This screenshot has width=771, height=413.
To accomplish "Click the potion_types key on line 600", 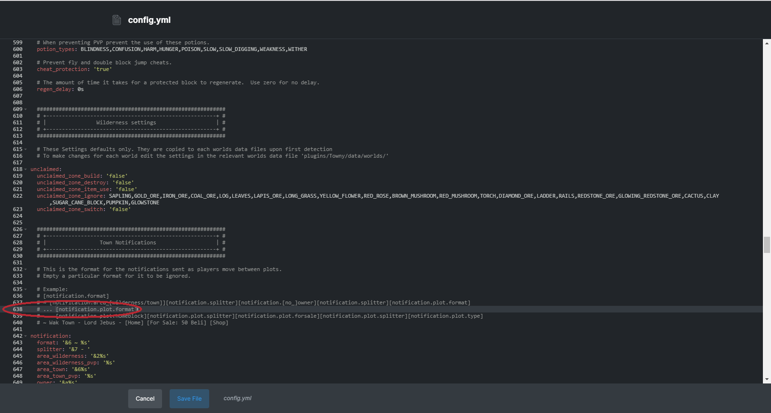I will pos(56,50).
